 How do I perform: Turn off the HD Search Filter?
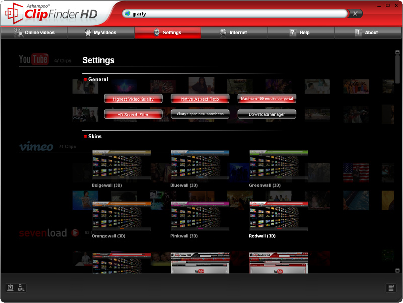coord(133,114)
